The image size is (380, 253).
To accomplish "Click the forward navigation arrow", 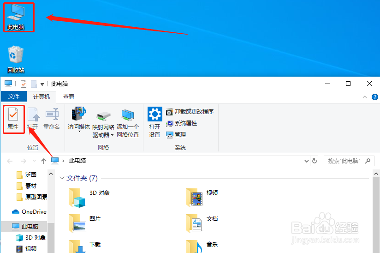I will pos(23,161).
